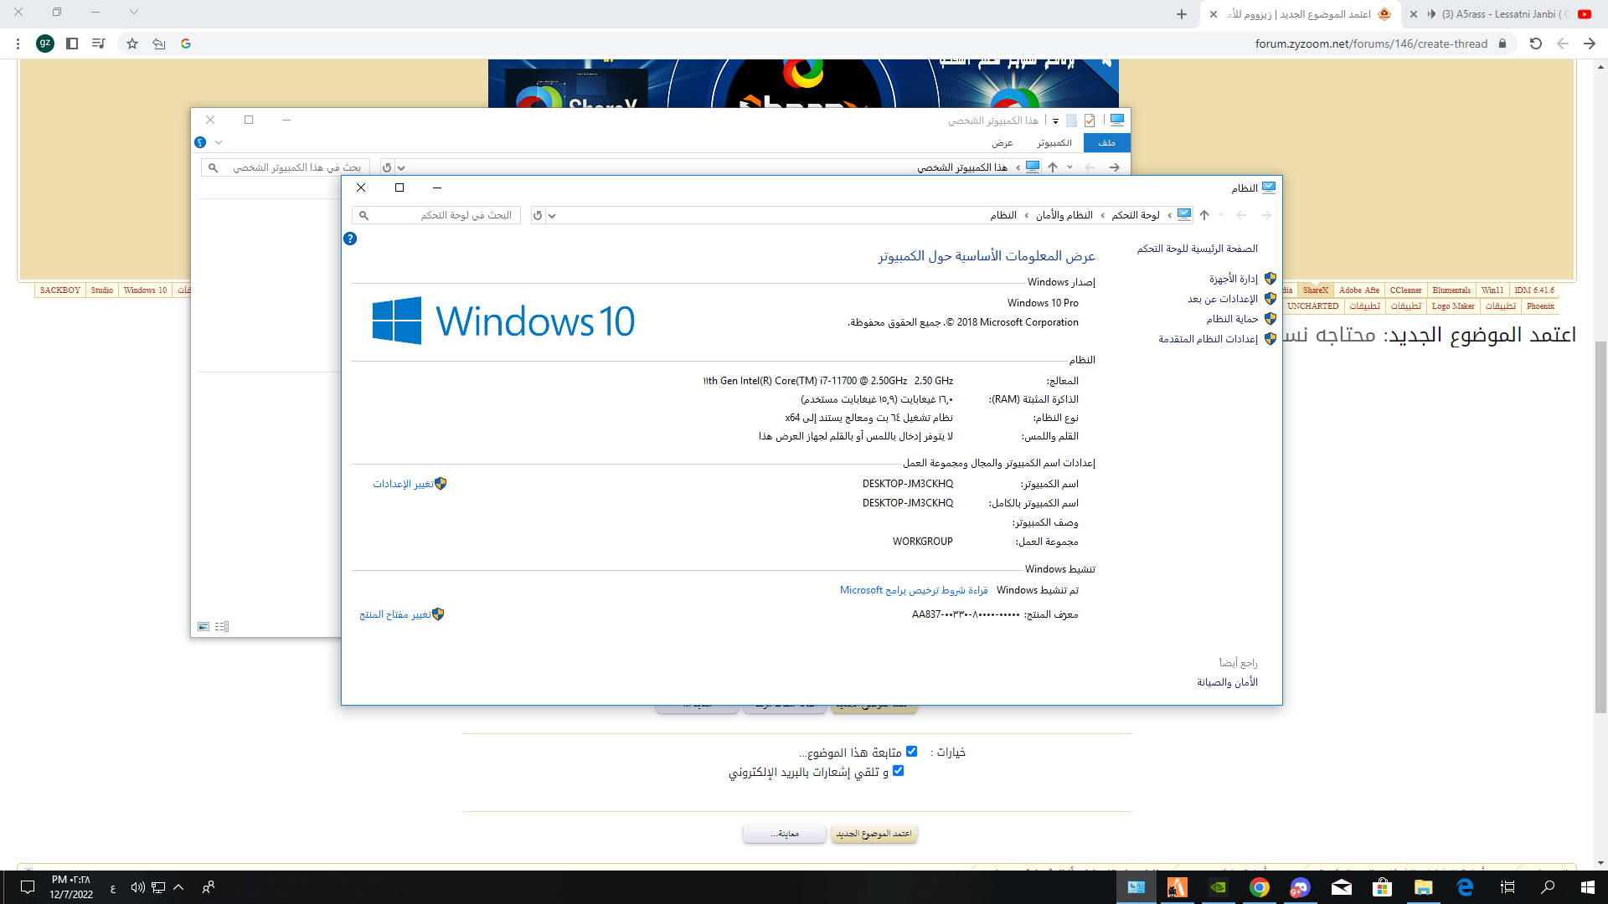
Task: Show hidden tray icons chevron
Action: (178, 887)
